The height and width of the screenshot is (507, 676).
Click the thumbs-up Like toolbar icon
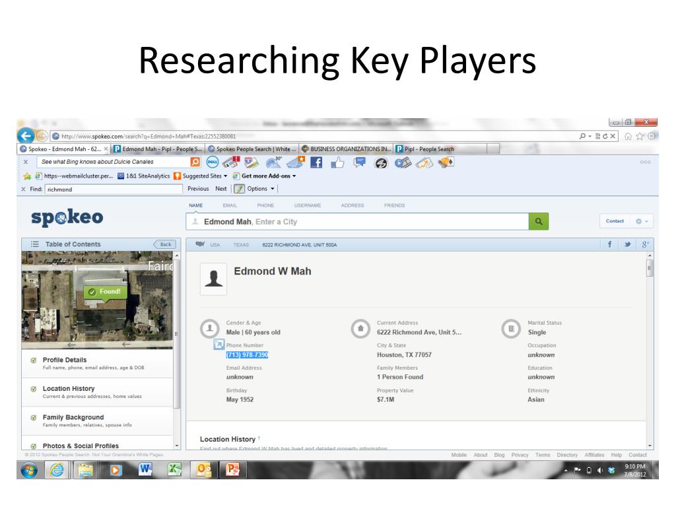pyautogui.click(x=337, y=162)
